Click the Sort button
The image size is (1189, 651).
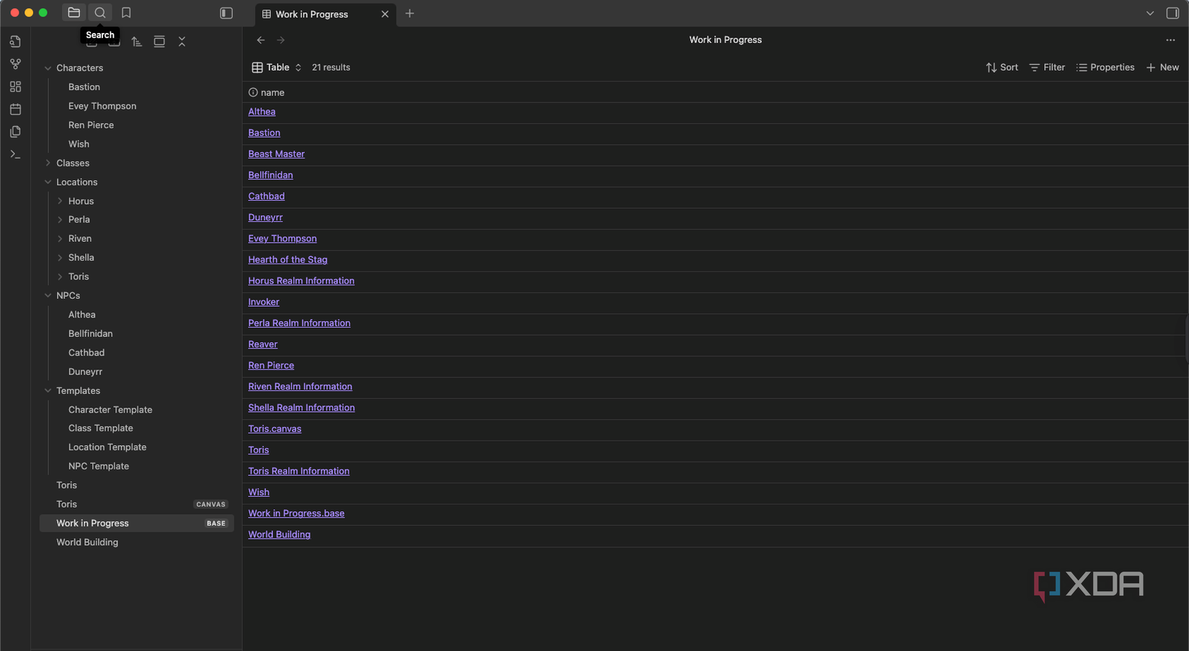coord(1002,67)
